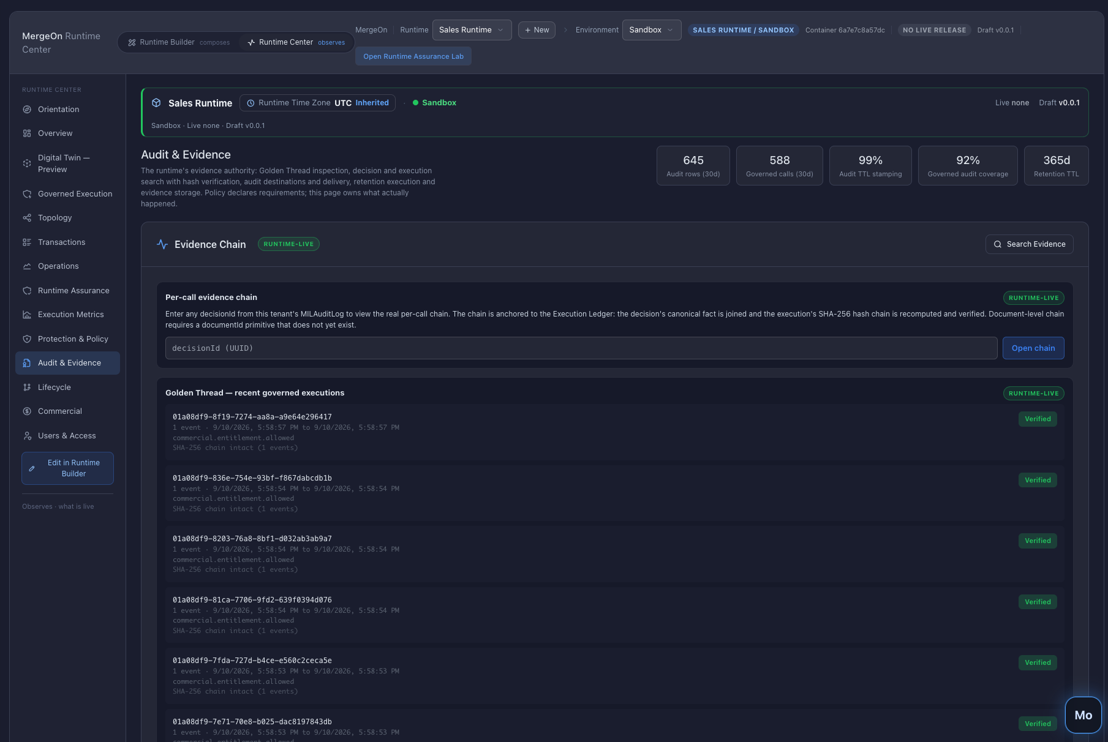The height and width of the screenshot is (742, 1108).
Task: Click the Topology share-nodes icon
Action: (x=27, y=218)
